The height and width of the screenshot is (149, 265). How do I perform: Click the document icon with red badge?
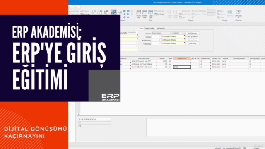pyautogui.click(x=106, y=12)
